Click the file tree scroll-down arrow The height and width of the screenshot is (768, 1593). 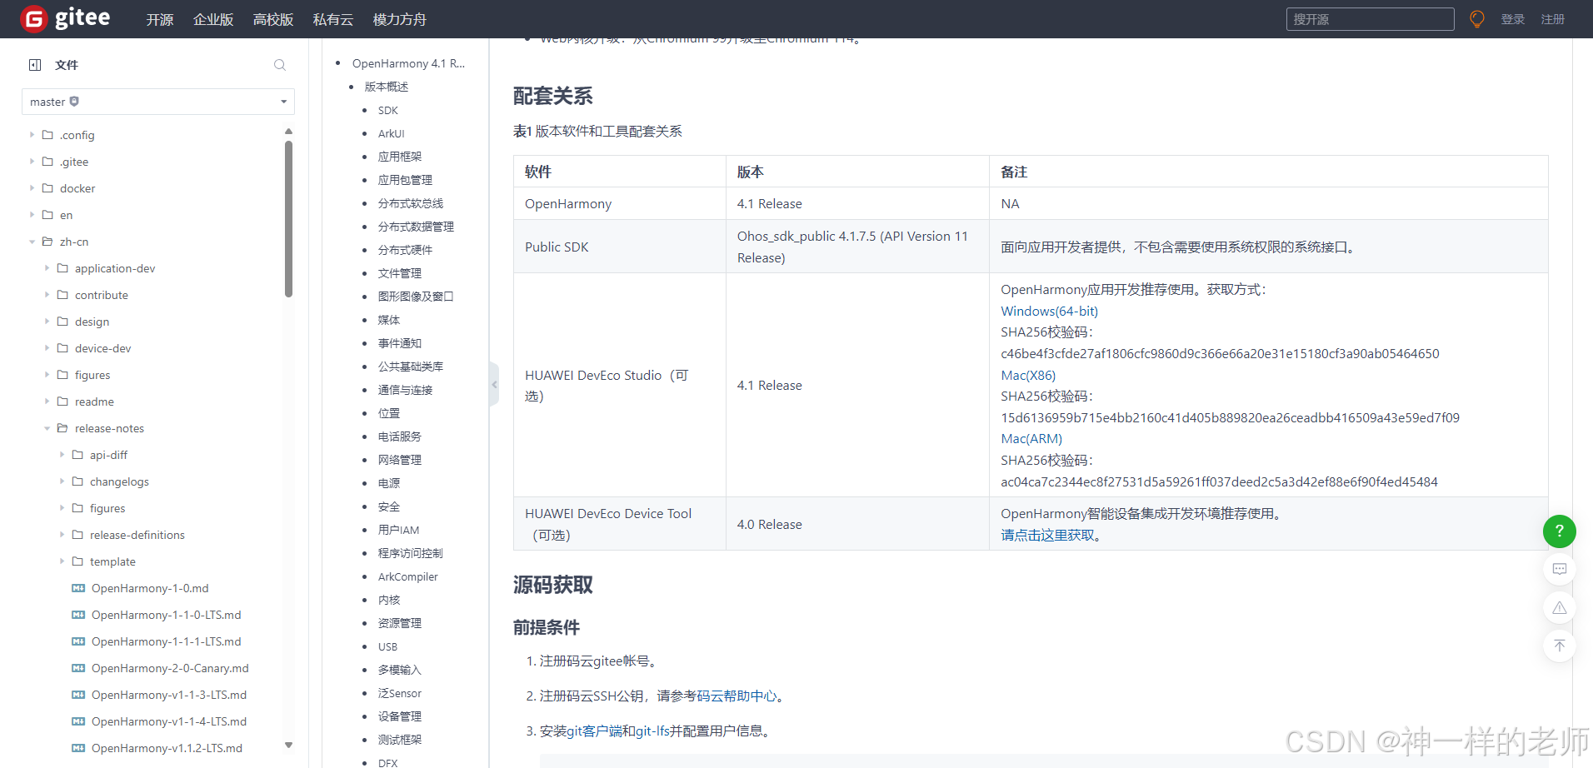[288, 746]
